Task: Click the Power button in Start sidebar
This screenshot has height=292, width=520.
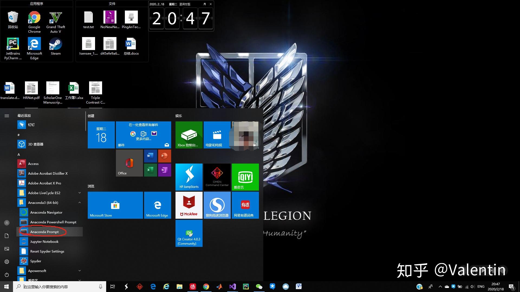Action: tap(7, 275)
